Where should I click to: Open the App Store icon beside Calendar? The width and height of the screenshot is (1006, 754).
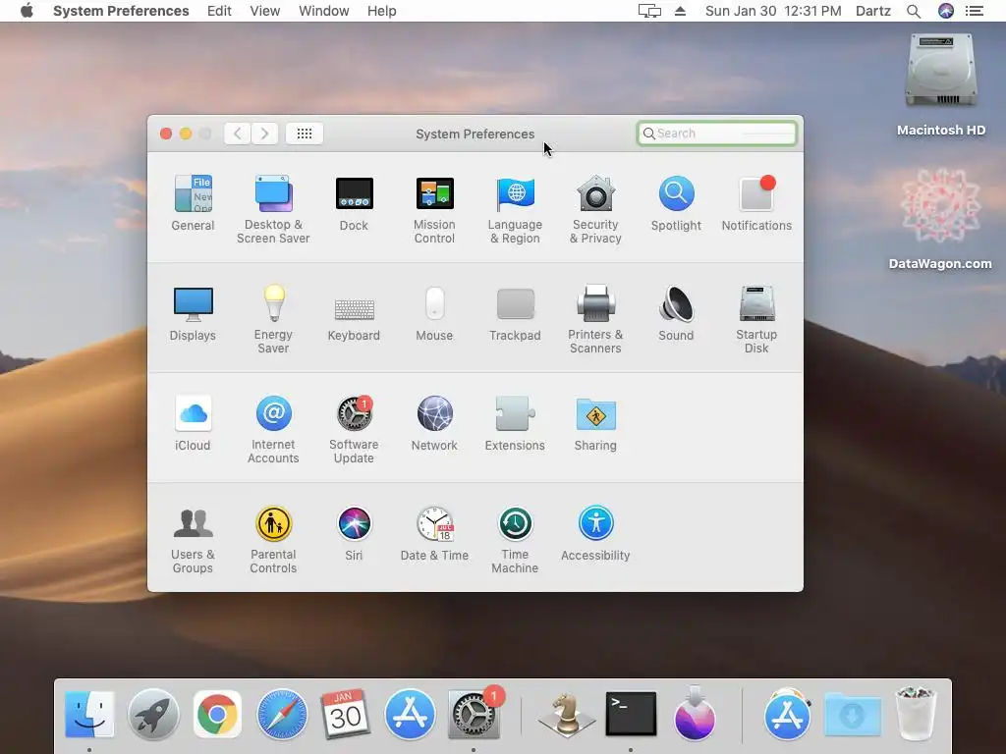(410, 714)
